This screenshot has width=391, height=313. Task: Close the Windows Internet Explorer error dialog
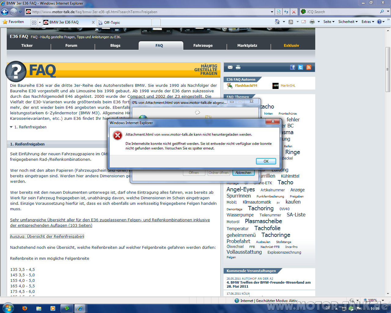pyautogui.click(x=273, y=121)
